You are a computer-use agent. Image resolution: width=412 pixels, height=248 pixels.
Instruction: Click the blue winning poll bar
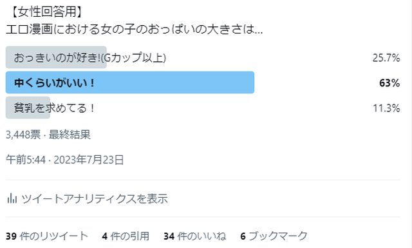click(x=130, y=82)
